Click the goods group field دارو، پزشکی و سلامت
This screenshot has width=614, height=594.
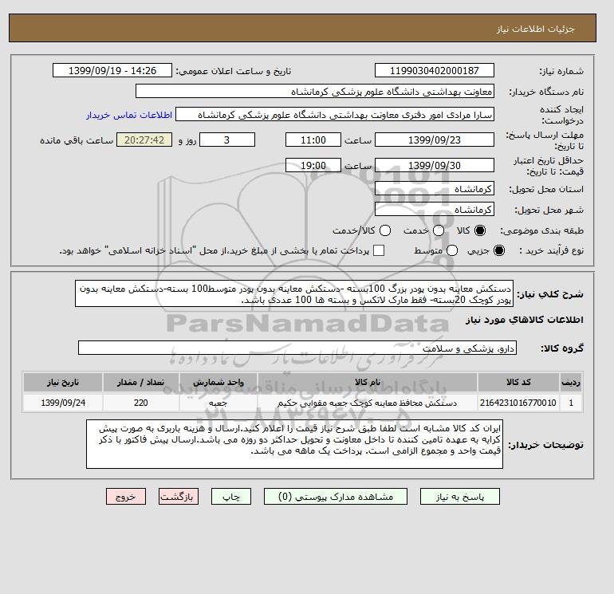point(297,348)
